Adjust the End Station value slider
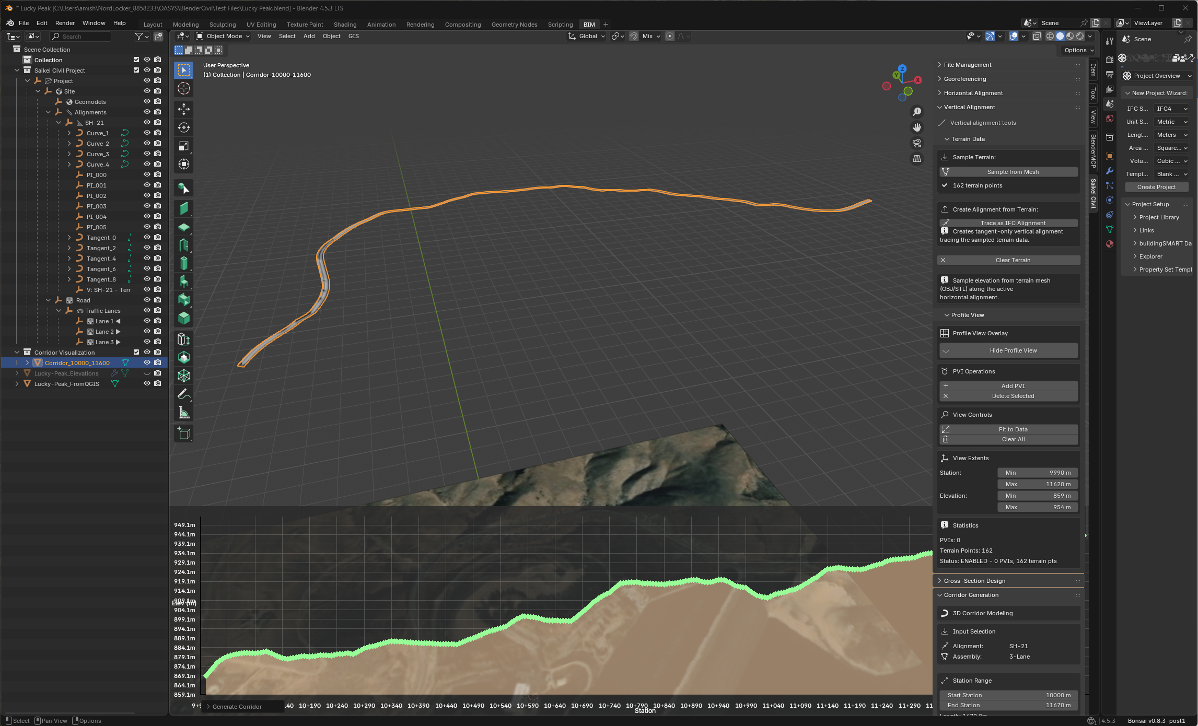Screen dimensions: 1198x726 pyautogui.click(x=1008, y=705)
